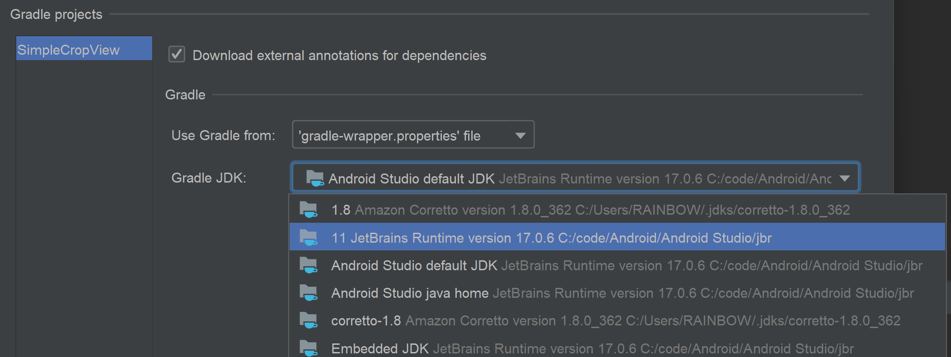This screenshot has width=951, height=357.
Task: Click the Gradle JDK dropdown arrow
Action: click(x=844, y=178)
